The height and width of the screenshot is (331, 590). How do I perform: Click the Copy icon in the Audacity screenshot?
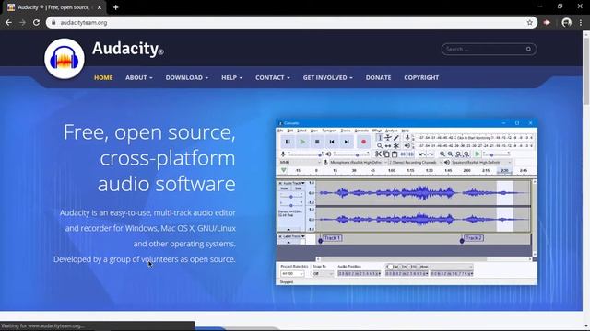(386, 154)
